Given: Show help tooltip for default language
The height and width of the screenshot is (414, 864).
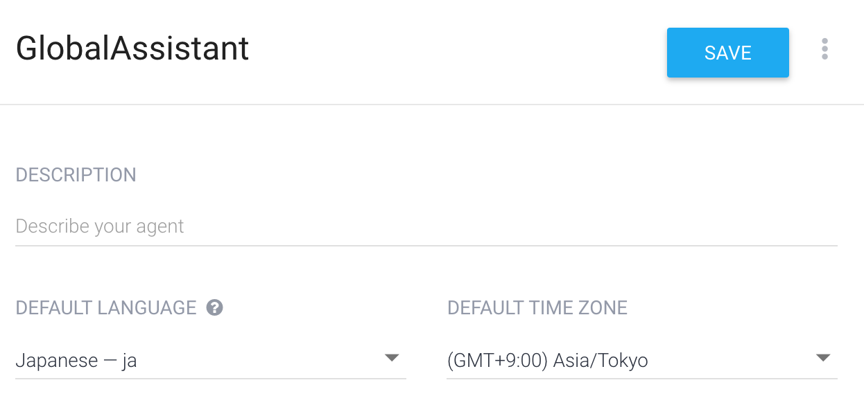Looking at the screenshot, I should tap(215, 307).
